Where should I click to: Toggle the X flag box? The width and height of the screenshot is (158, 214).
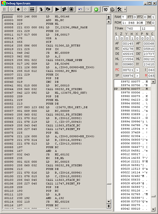click(137, 38)
